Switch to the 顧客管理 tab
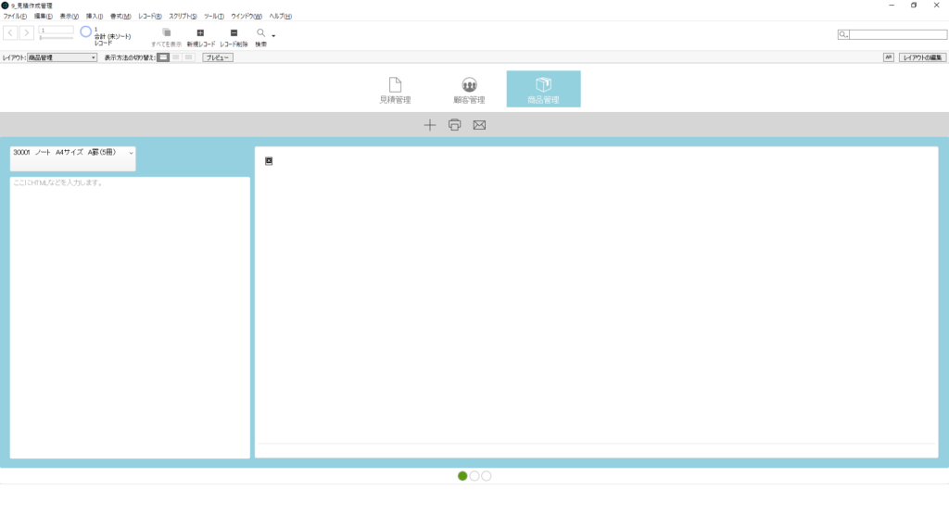The image size is (949, 514). point(470,90)
